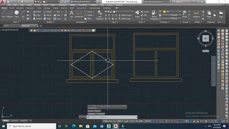Viewport: 229px width, 129px height.
Task: Open the Dimension menu
Action: (62, 5)
